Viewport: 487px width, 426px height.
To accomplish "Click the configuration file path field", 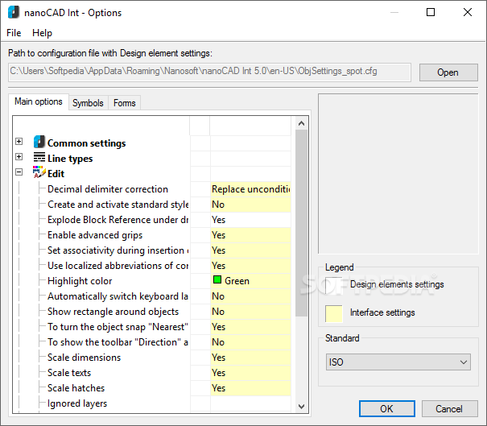I will [209, 72].
